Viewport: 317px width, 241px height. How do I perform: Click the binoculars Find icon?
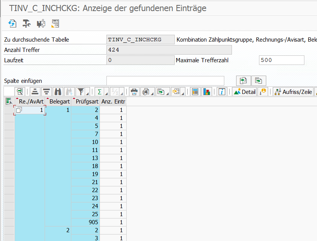58,92
